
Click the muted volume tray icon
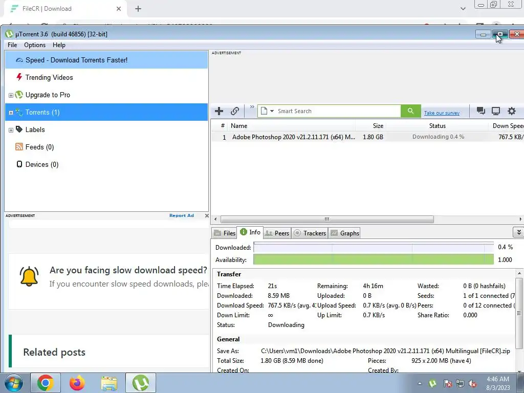(472, 384)
